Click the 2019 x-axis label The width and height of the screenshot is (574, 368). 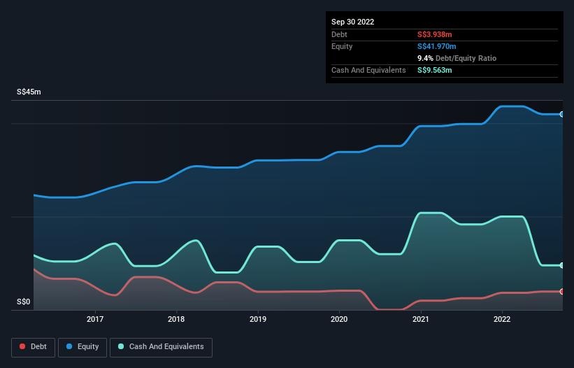258,319
